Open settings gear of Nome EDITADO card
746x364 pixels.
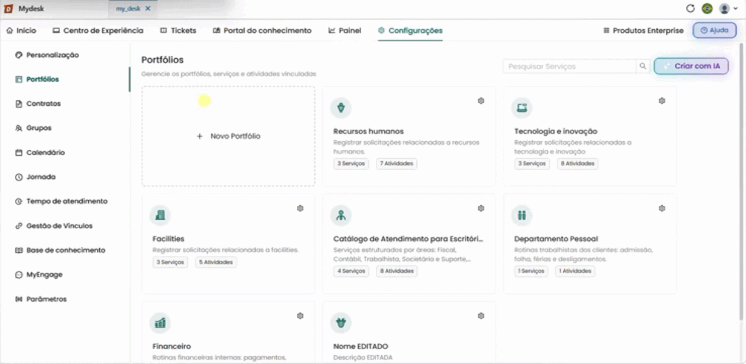pos(481,316)
